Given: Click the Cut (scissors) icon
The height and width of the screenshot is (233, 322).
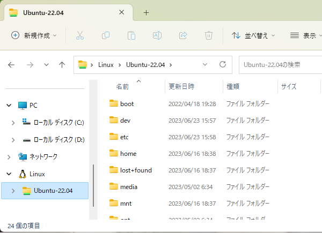Looking at the screenshot, I should [x=79, y=35].
